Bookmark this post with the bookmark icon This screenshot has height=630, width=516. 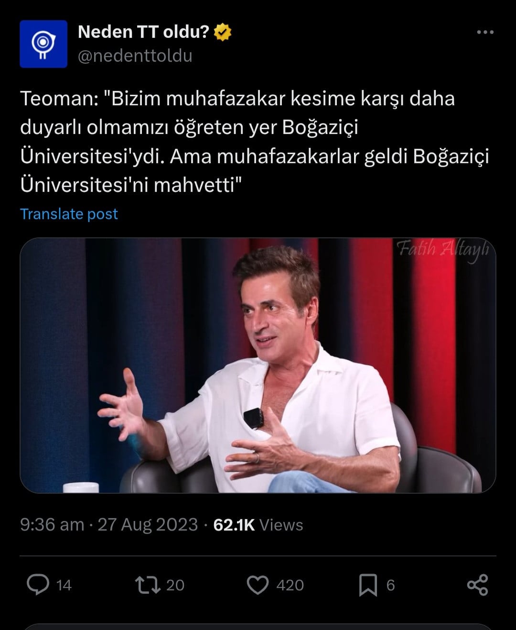[367, 585]
